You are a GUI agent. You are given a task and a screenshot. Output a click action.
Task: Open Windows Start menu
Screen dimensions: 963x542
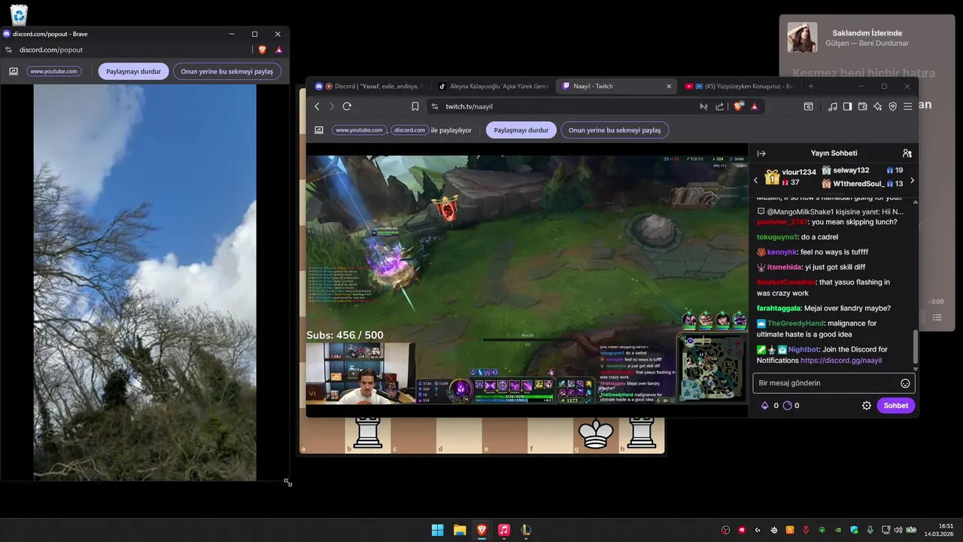[437, 530]
